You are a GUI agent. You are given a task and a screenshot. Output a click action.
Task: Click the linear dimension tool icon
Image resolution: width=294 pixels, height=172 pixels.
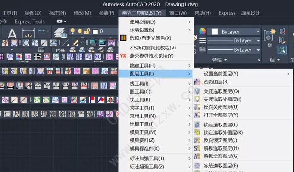pyautogui.click(x=28, y=33)
